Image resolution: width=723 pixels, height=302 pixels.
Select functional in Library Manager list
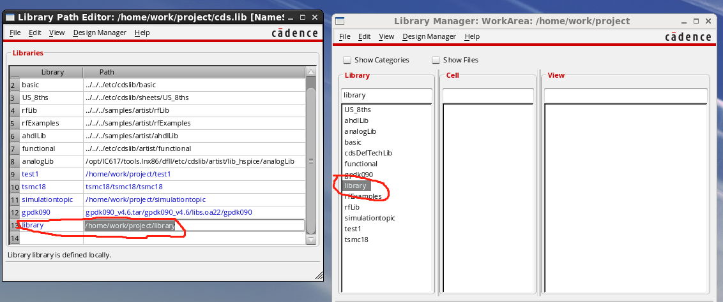coord(361,164)
